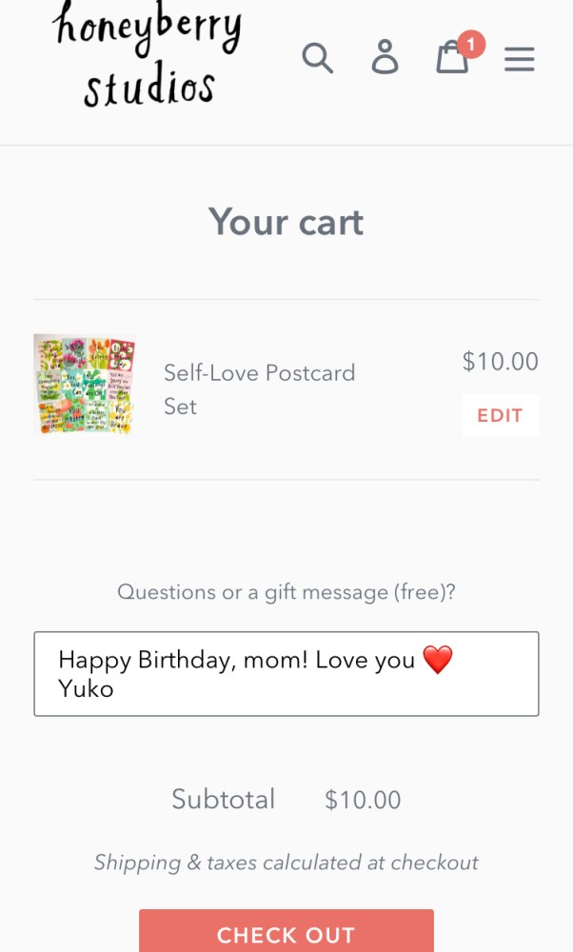Expand the hamburger navigation menu
The image size is (573, 952).
pyautogui.click(x=520, y=59)
